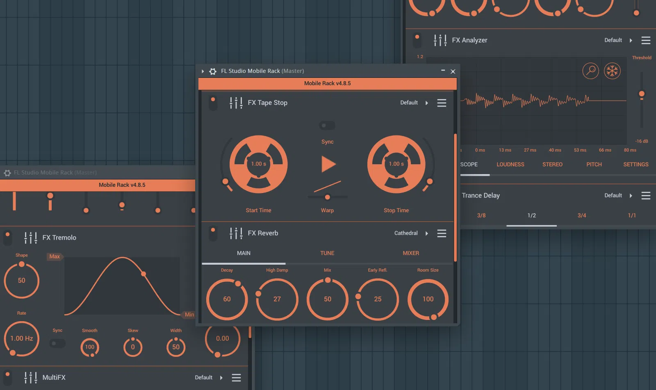Expand the FX Reverb Cathedral preset arrow
Screen dimensions: 656x390
(427, 234)
